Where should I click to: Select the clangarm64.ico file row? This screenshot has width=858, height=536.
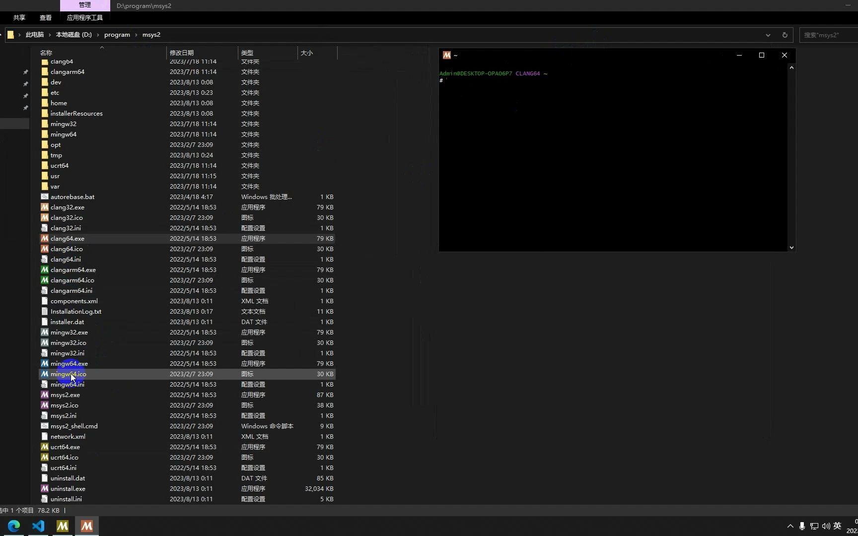(187, 280)
